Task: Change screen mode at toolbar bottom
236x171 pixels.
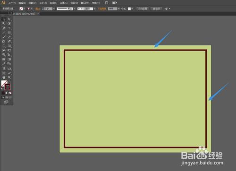Action: coord(6,102)
